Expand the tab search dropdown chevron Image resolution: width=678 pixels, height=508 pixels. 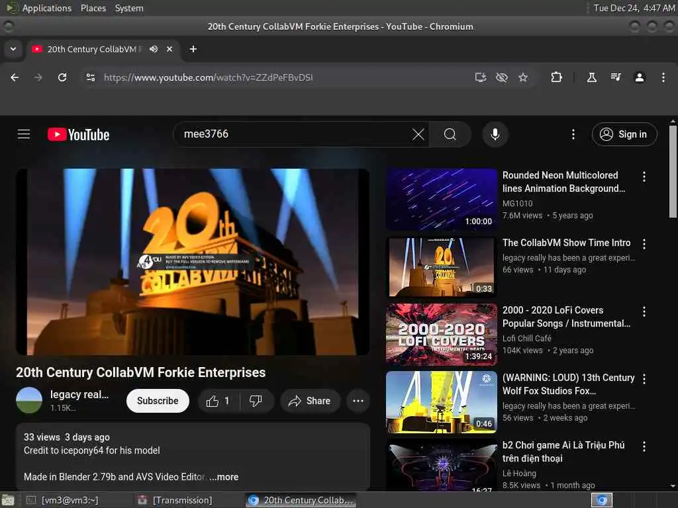pyautogui.click(x=13, y=49)
